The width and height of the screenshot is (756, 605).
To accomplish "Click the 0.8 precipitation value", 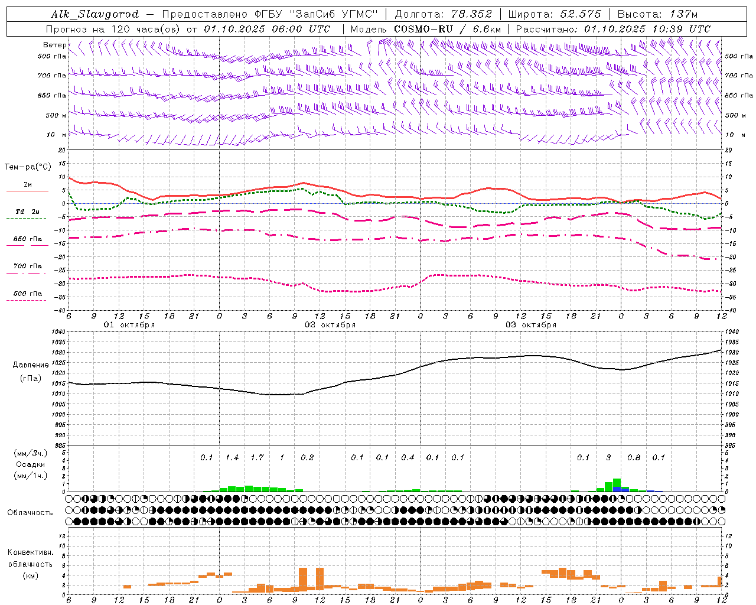I will 634,458.
